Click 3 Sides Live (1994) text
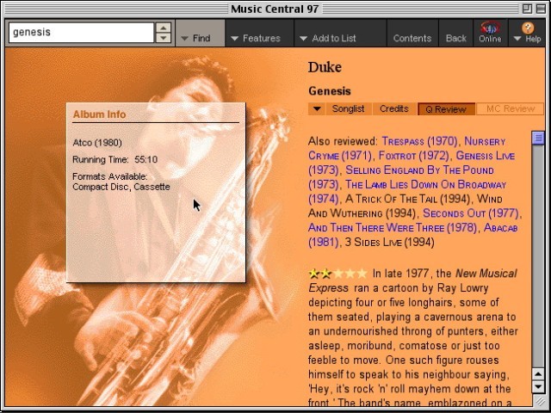The image size is (551, 413). pos(390,242)
